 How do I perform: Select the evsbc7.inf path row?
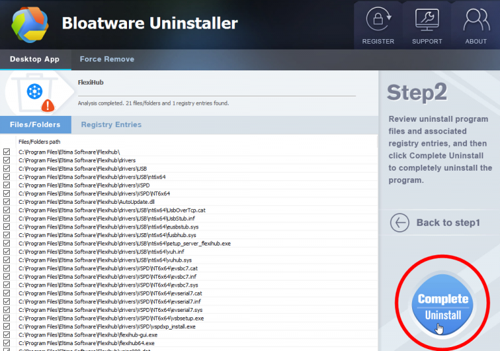[189, 277]
